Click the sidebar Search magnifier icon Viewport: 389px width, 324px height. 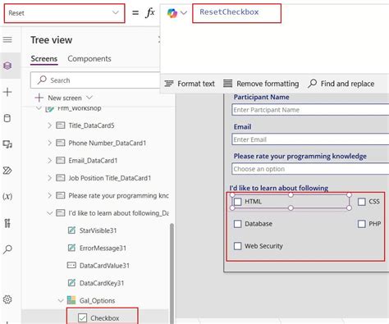coord(7,249)
